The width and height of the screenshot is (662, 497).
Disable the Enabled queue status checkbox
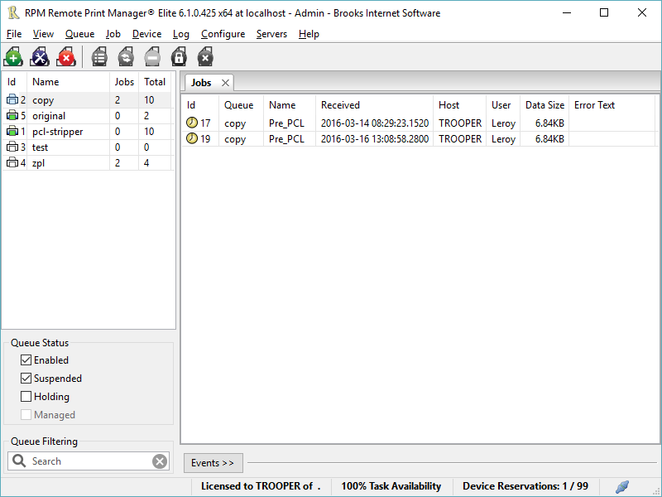click(24, 359)
